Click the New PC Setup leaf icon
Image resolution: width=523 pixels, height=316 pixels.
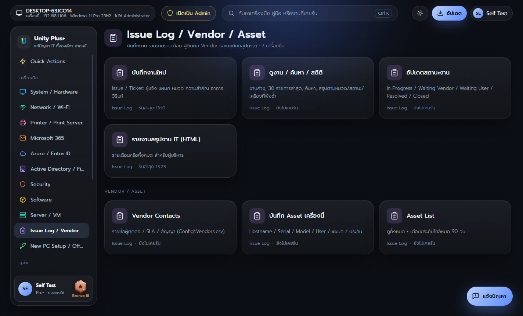click(x=23, y=246)
